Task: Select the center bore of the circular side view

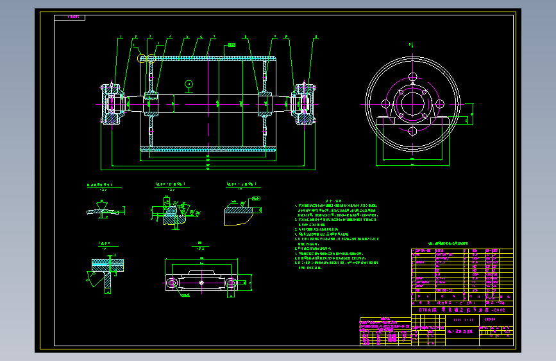Action: click(x=413, y=104)
